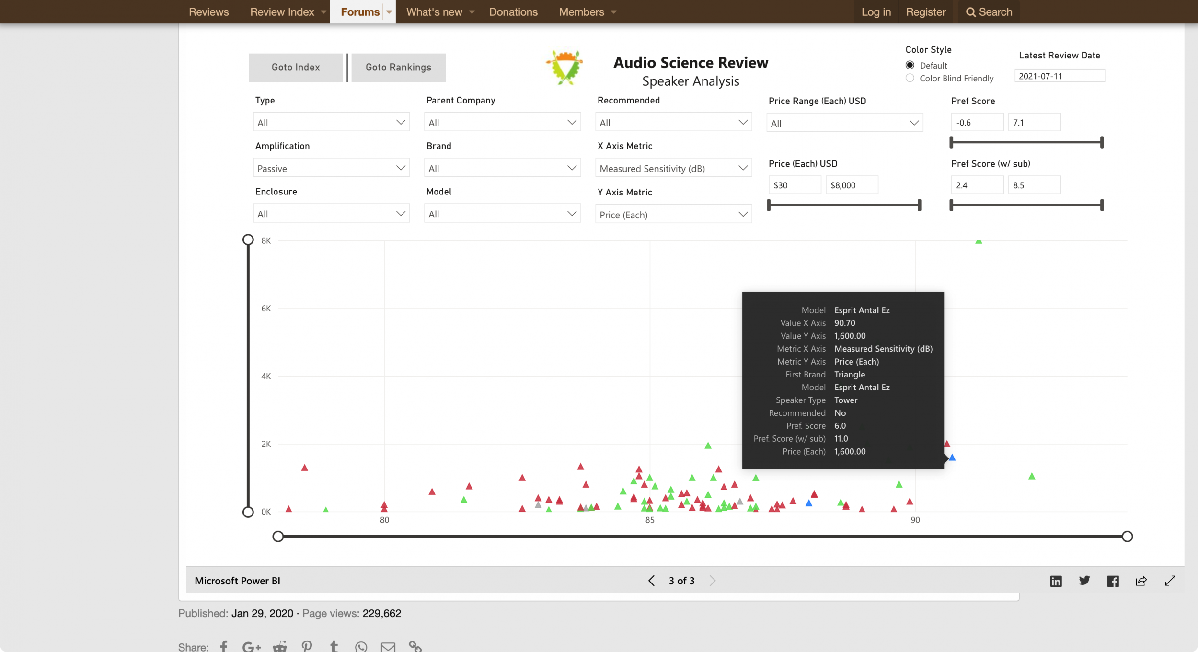The height and width of the screenshot is (652, 1198).
Task: Click the minimum price field $30
Action: 795,185
